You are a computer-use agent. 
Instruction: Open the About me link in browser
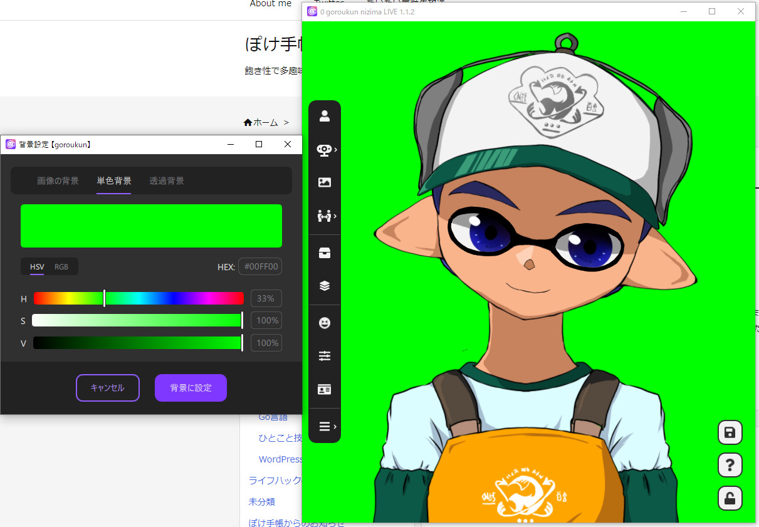271,4
